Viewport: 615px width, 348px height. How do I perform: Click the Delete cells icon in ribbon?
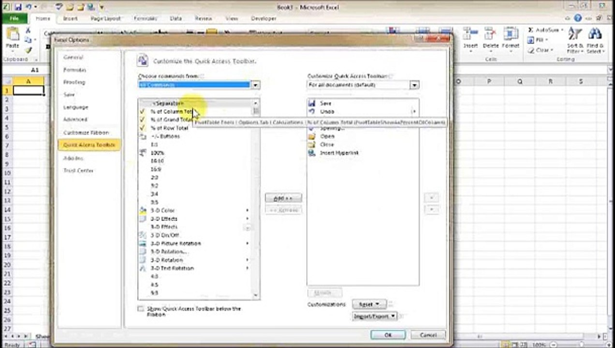490,34
